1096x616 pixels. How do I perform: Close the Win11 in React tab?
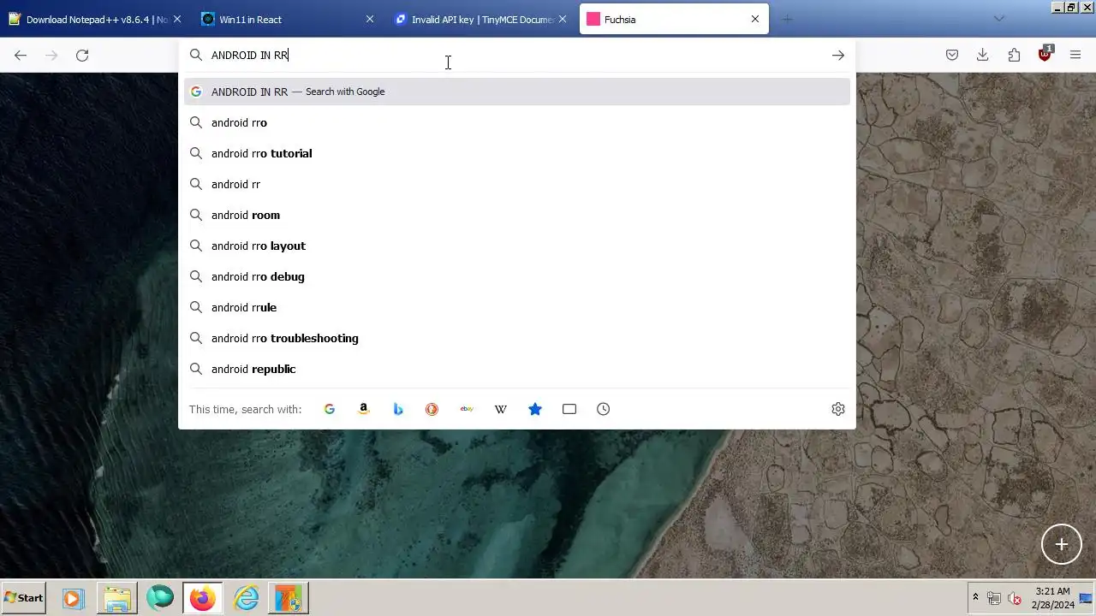[x=370, y=19]
